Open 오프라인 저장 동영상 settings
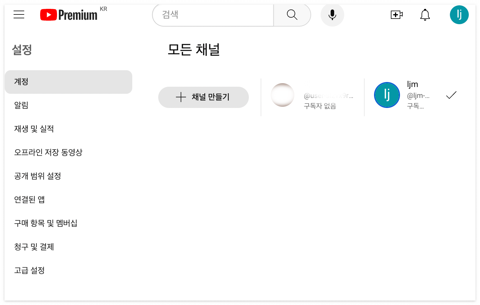The image size is (480, 305). 49,152
